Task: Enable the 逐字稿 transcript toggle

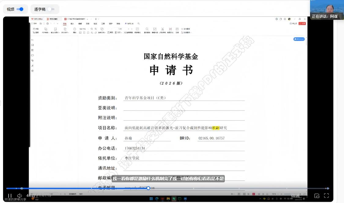Action: coord(51,9)
